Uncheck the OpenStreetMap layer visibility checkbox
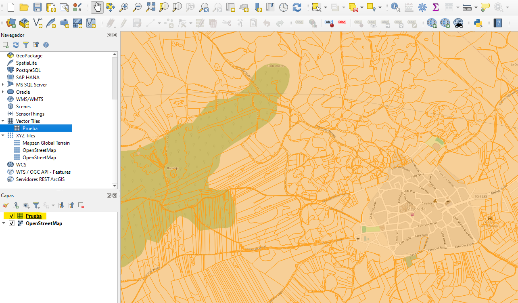The width and height of the screenshot is (518, 303). click(x=12, y=223)
